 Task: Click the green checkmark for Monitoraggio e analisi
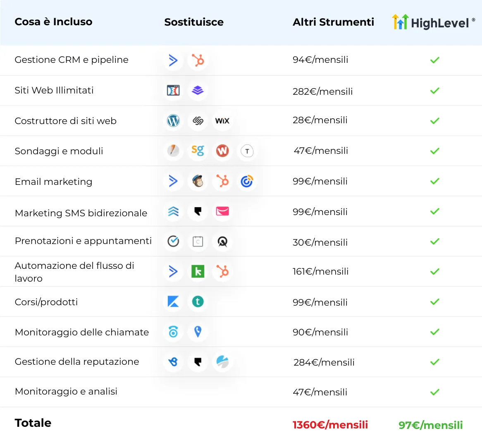(434, 392)
